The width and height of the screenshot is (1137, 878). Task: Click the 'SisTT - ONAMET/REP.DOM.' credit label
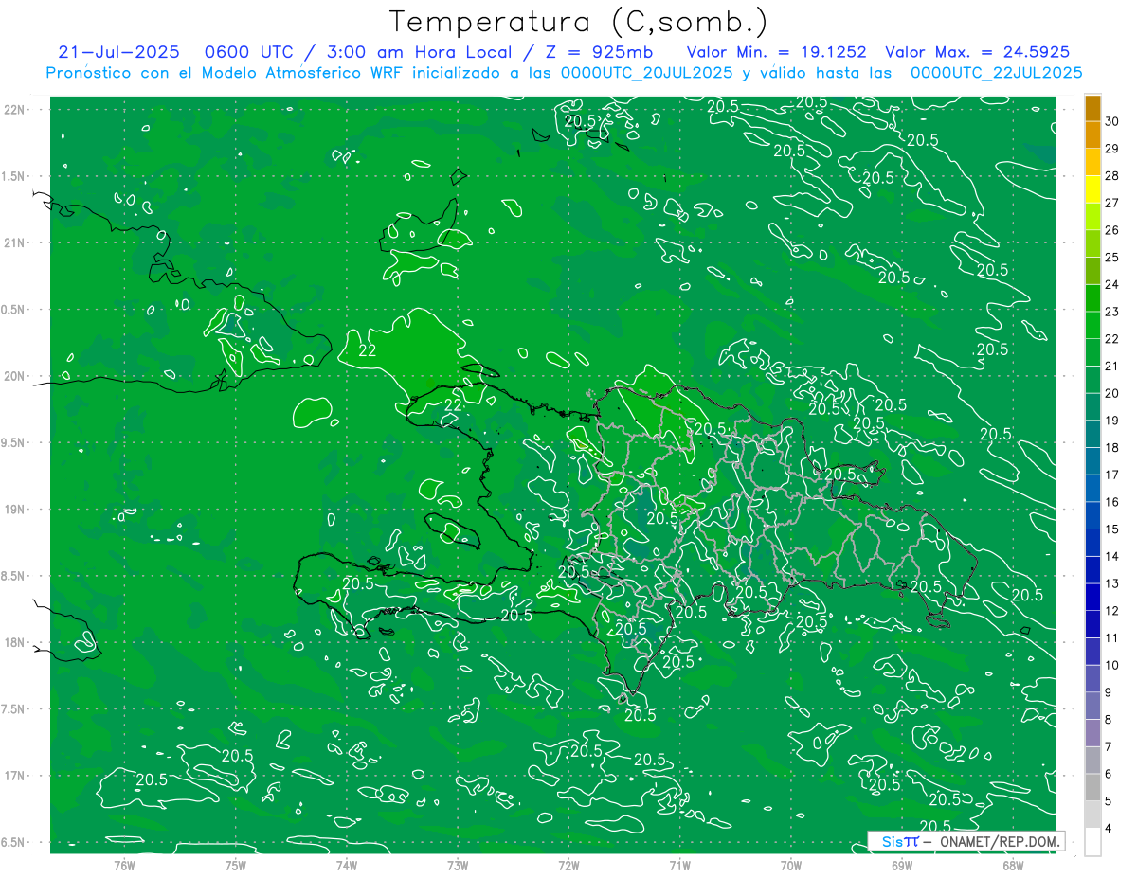click(966, 841)
